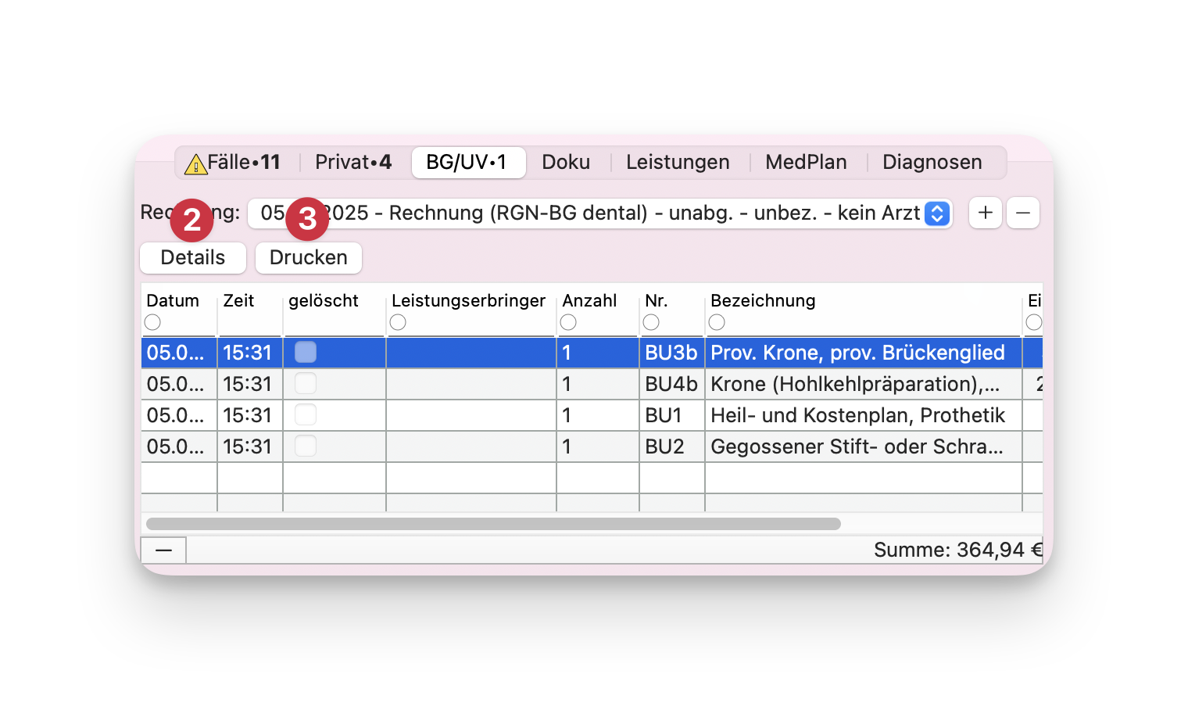Screen dimensions: 1188x710
Task: Click the BU2 number cell
Action: point(671,446)
